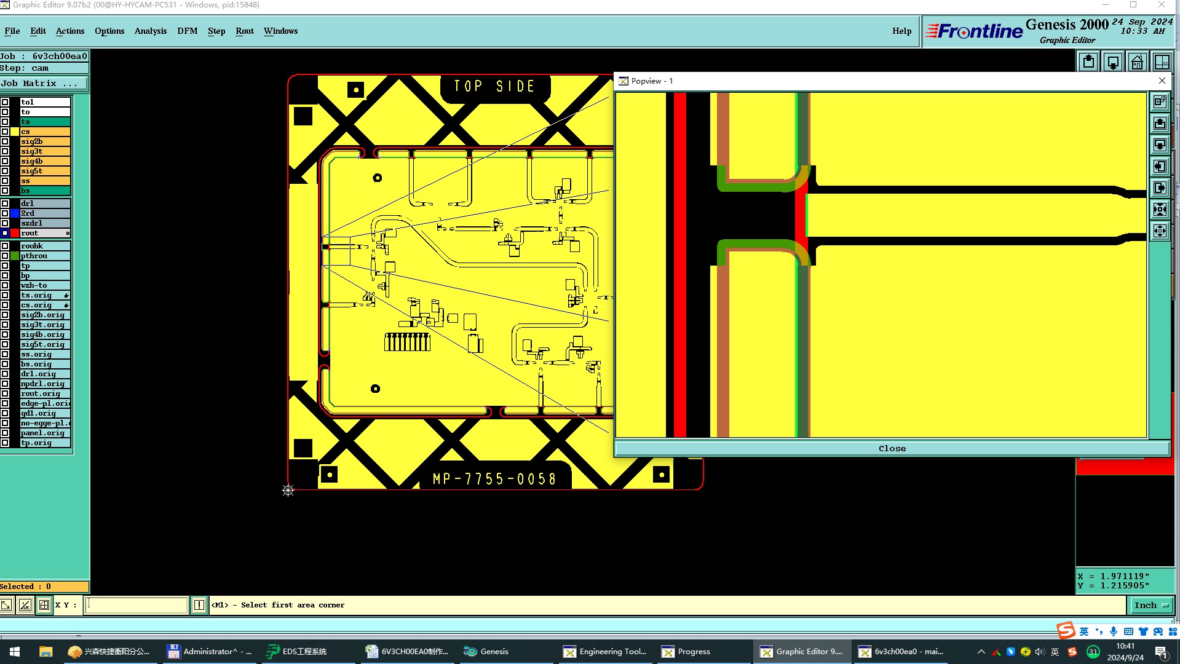1180x664 pixels.
Task: Select layer name sig5t
Action: (46, 171)
